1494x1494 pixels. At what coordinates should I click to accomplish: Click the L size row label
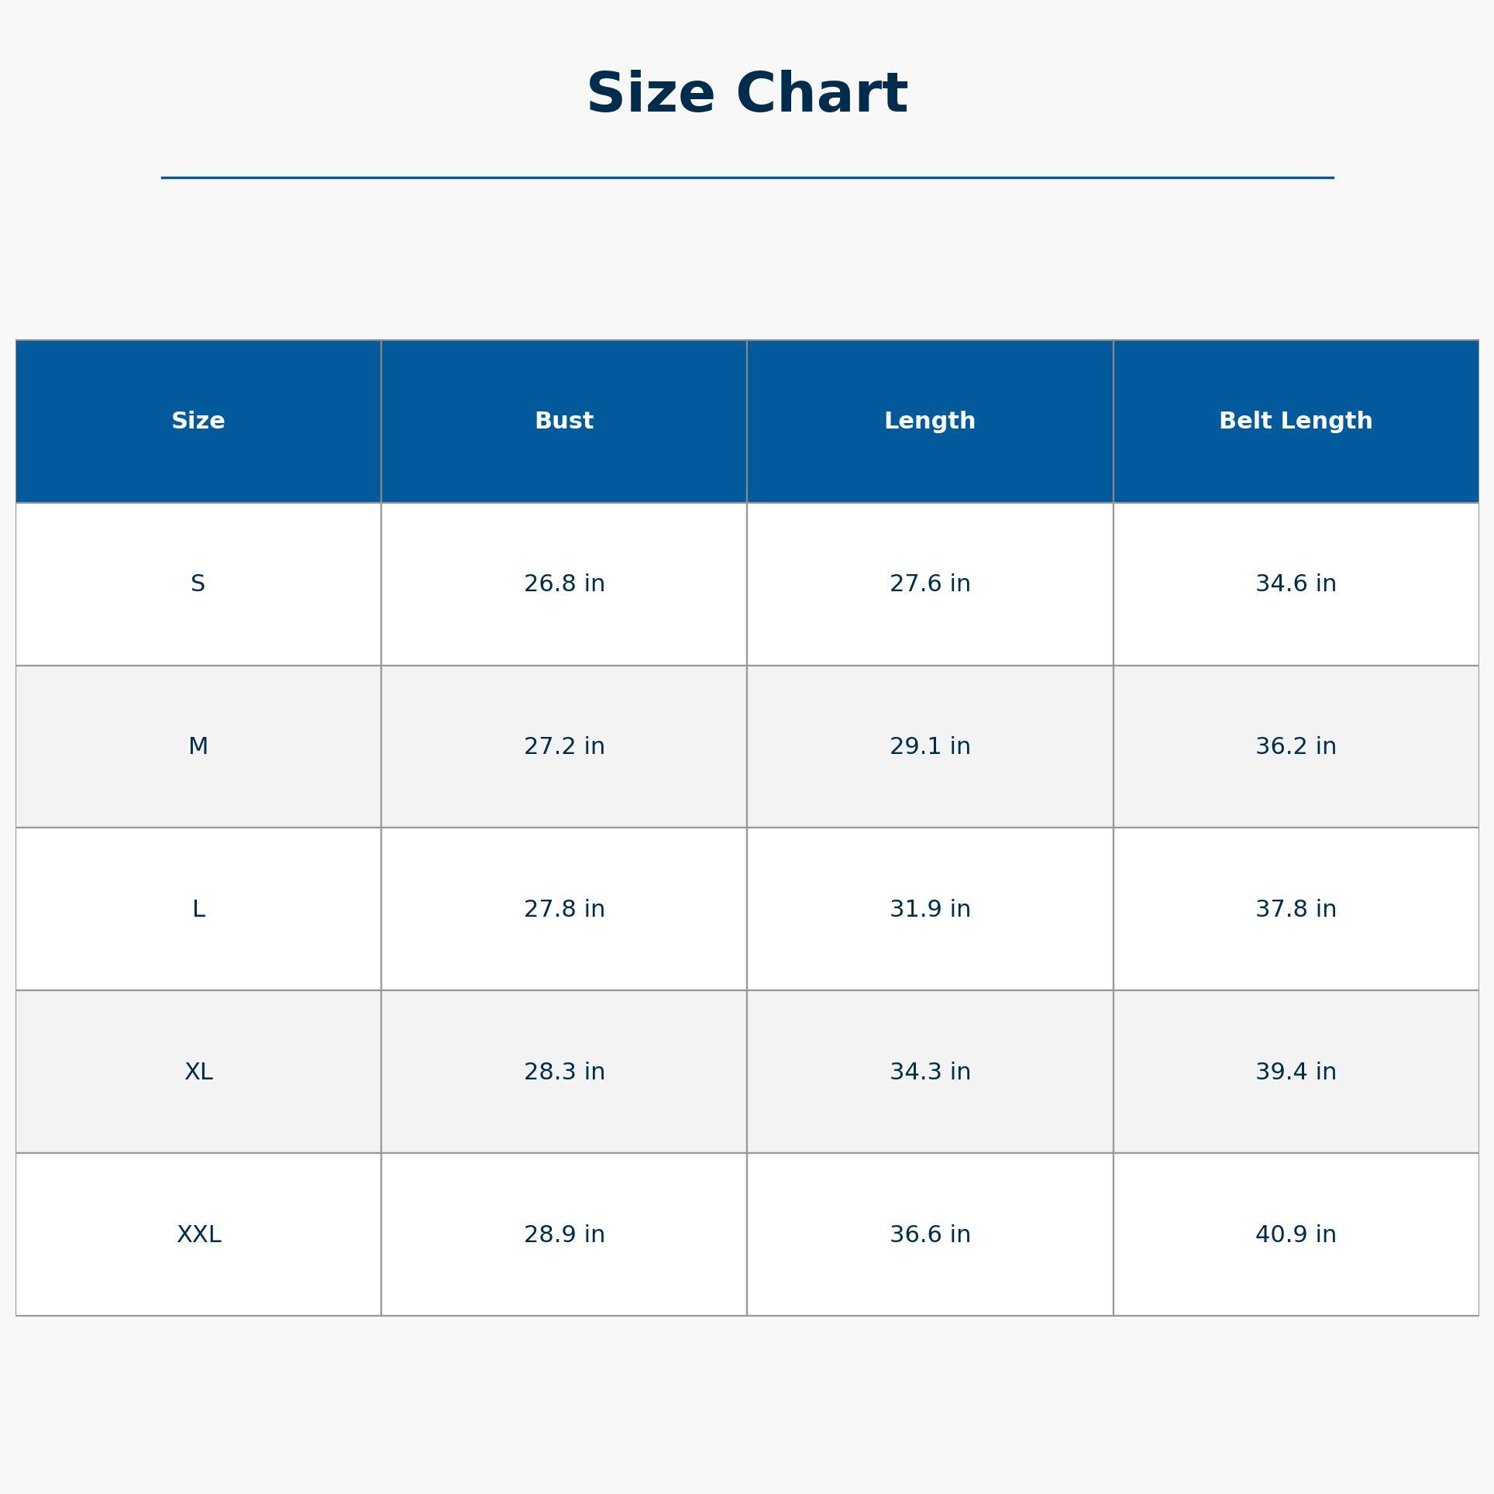click(198, 909)
